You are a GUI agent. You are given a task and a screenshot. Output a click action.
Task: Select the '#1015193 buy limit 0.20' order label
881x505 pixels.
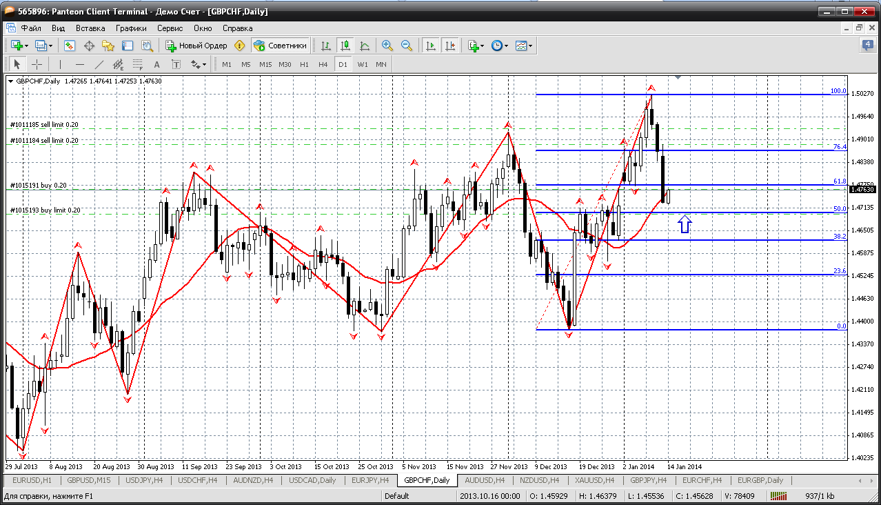45,210
